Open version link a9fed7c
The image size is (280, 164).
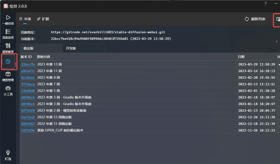(x=28, y=71)
